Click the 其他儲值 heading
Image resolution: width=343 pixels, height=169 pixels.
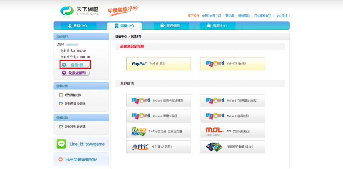(127, 83)
